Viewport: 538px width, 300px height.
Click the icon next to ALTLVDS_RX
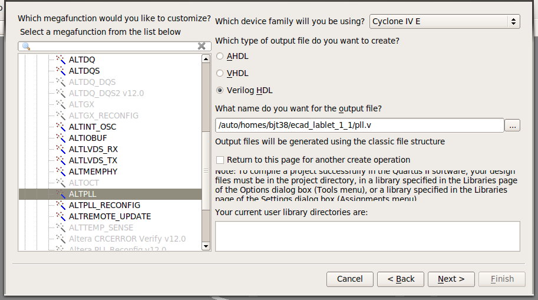[x=60, y=149]
